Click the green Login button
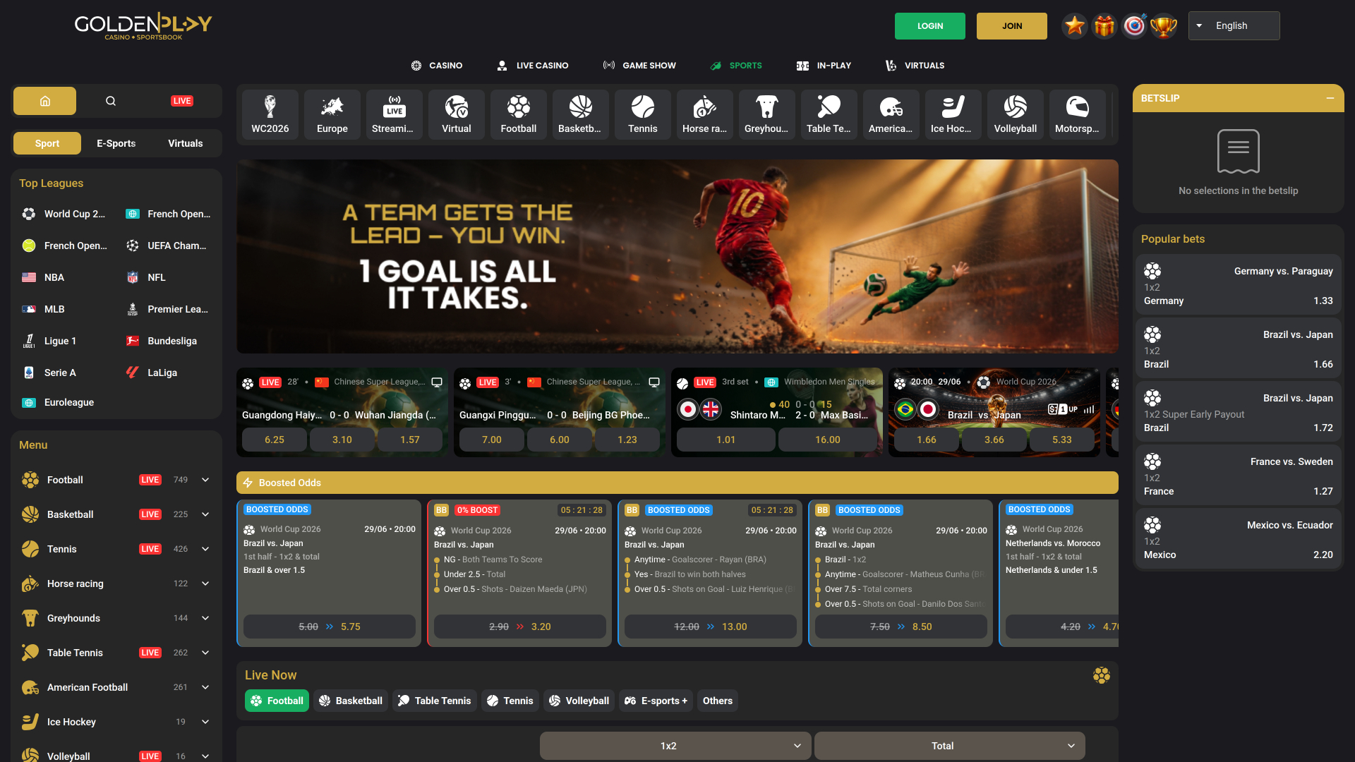 point(930,26)
